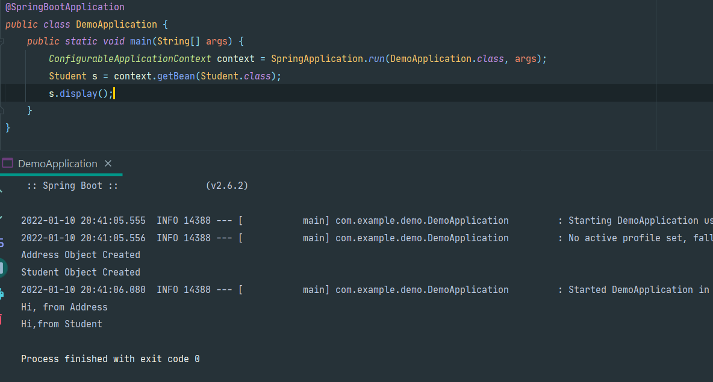Image resolution: width=713 pixels, height=382 pixels.
Task: Click the SpringApplication run method call
Action: [376, 59]
